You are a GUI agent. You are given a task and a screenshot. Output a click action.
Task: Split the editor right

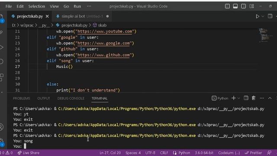(x=270, y=16)
